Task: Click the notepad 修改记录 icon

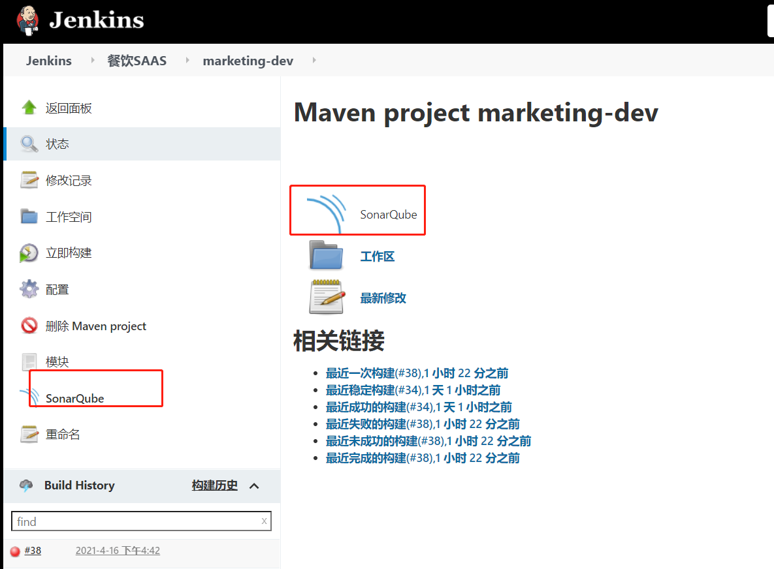Action: pos(29,180)
